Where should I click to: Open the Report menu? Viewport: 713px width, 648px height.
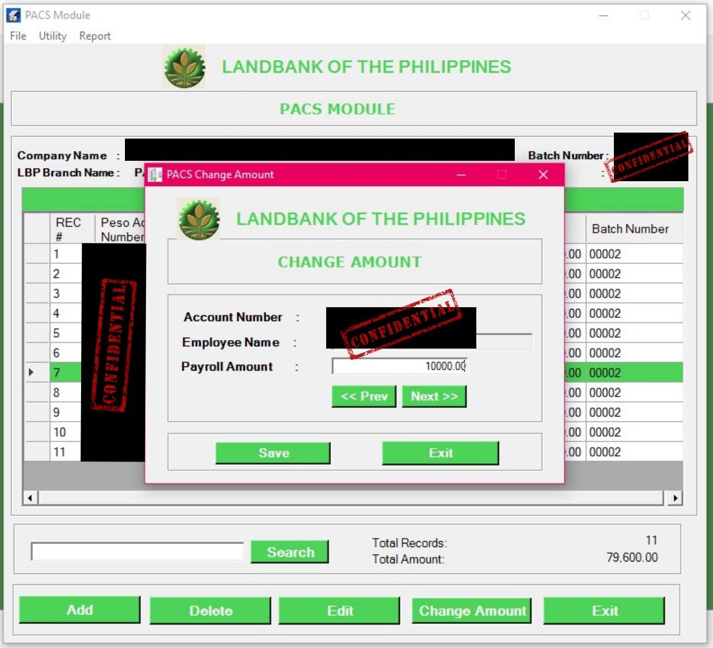click(x=94, y=36)
